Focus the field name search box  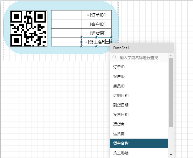click(139, 58)
